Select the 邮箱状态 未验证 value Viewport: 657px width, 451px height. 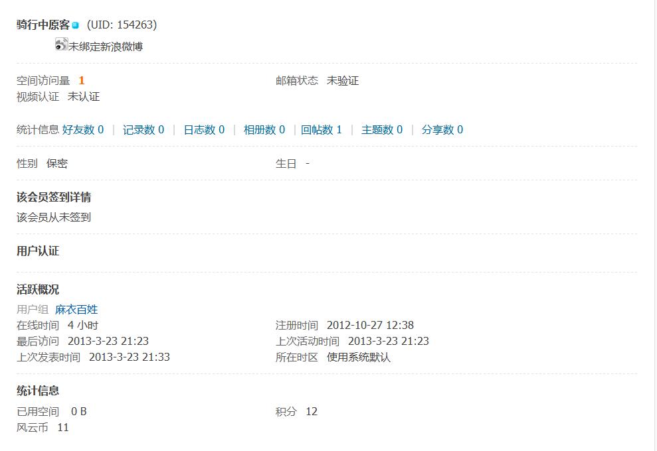[343, 81]
